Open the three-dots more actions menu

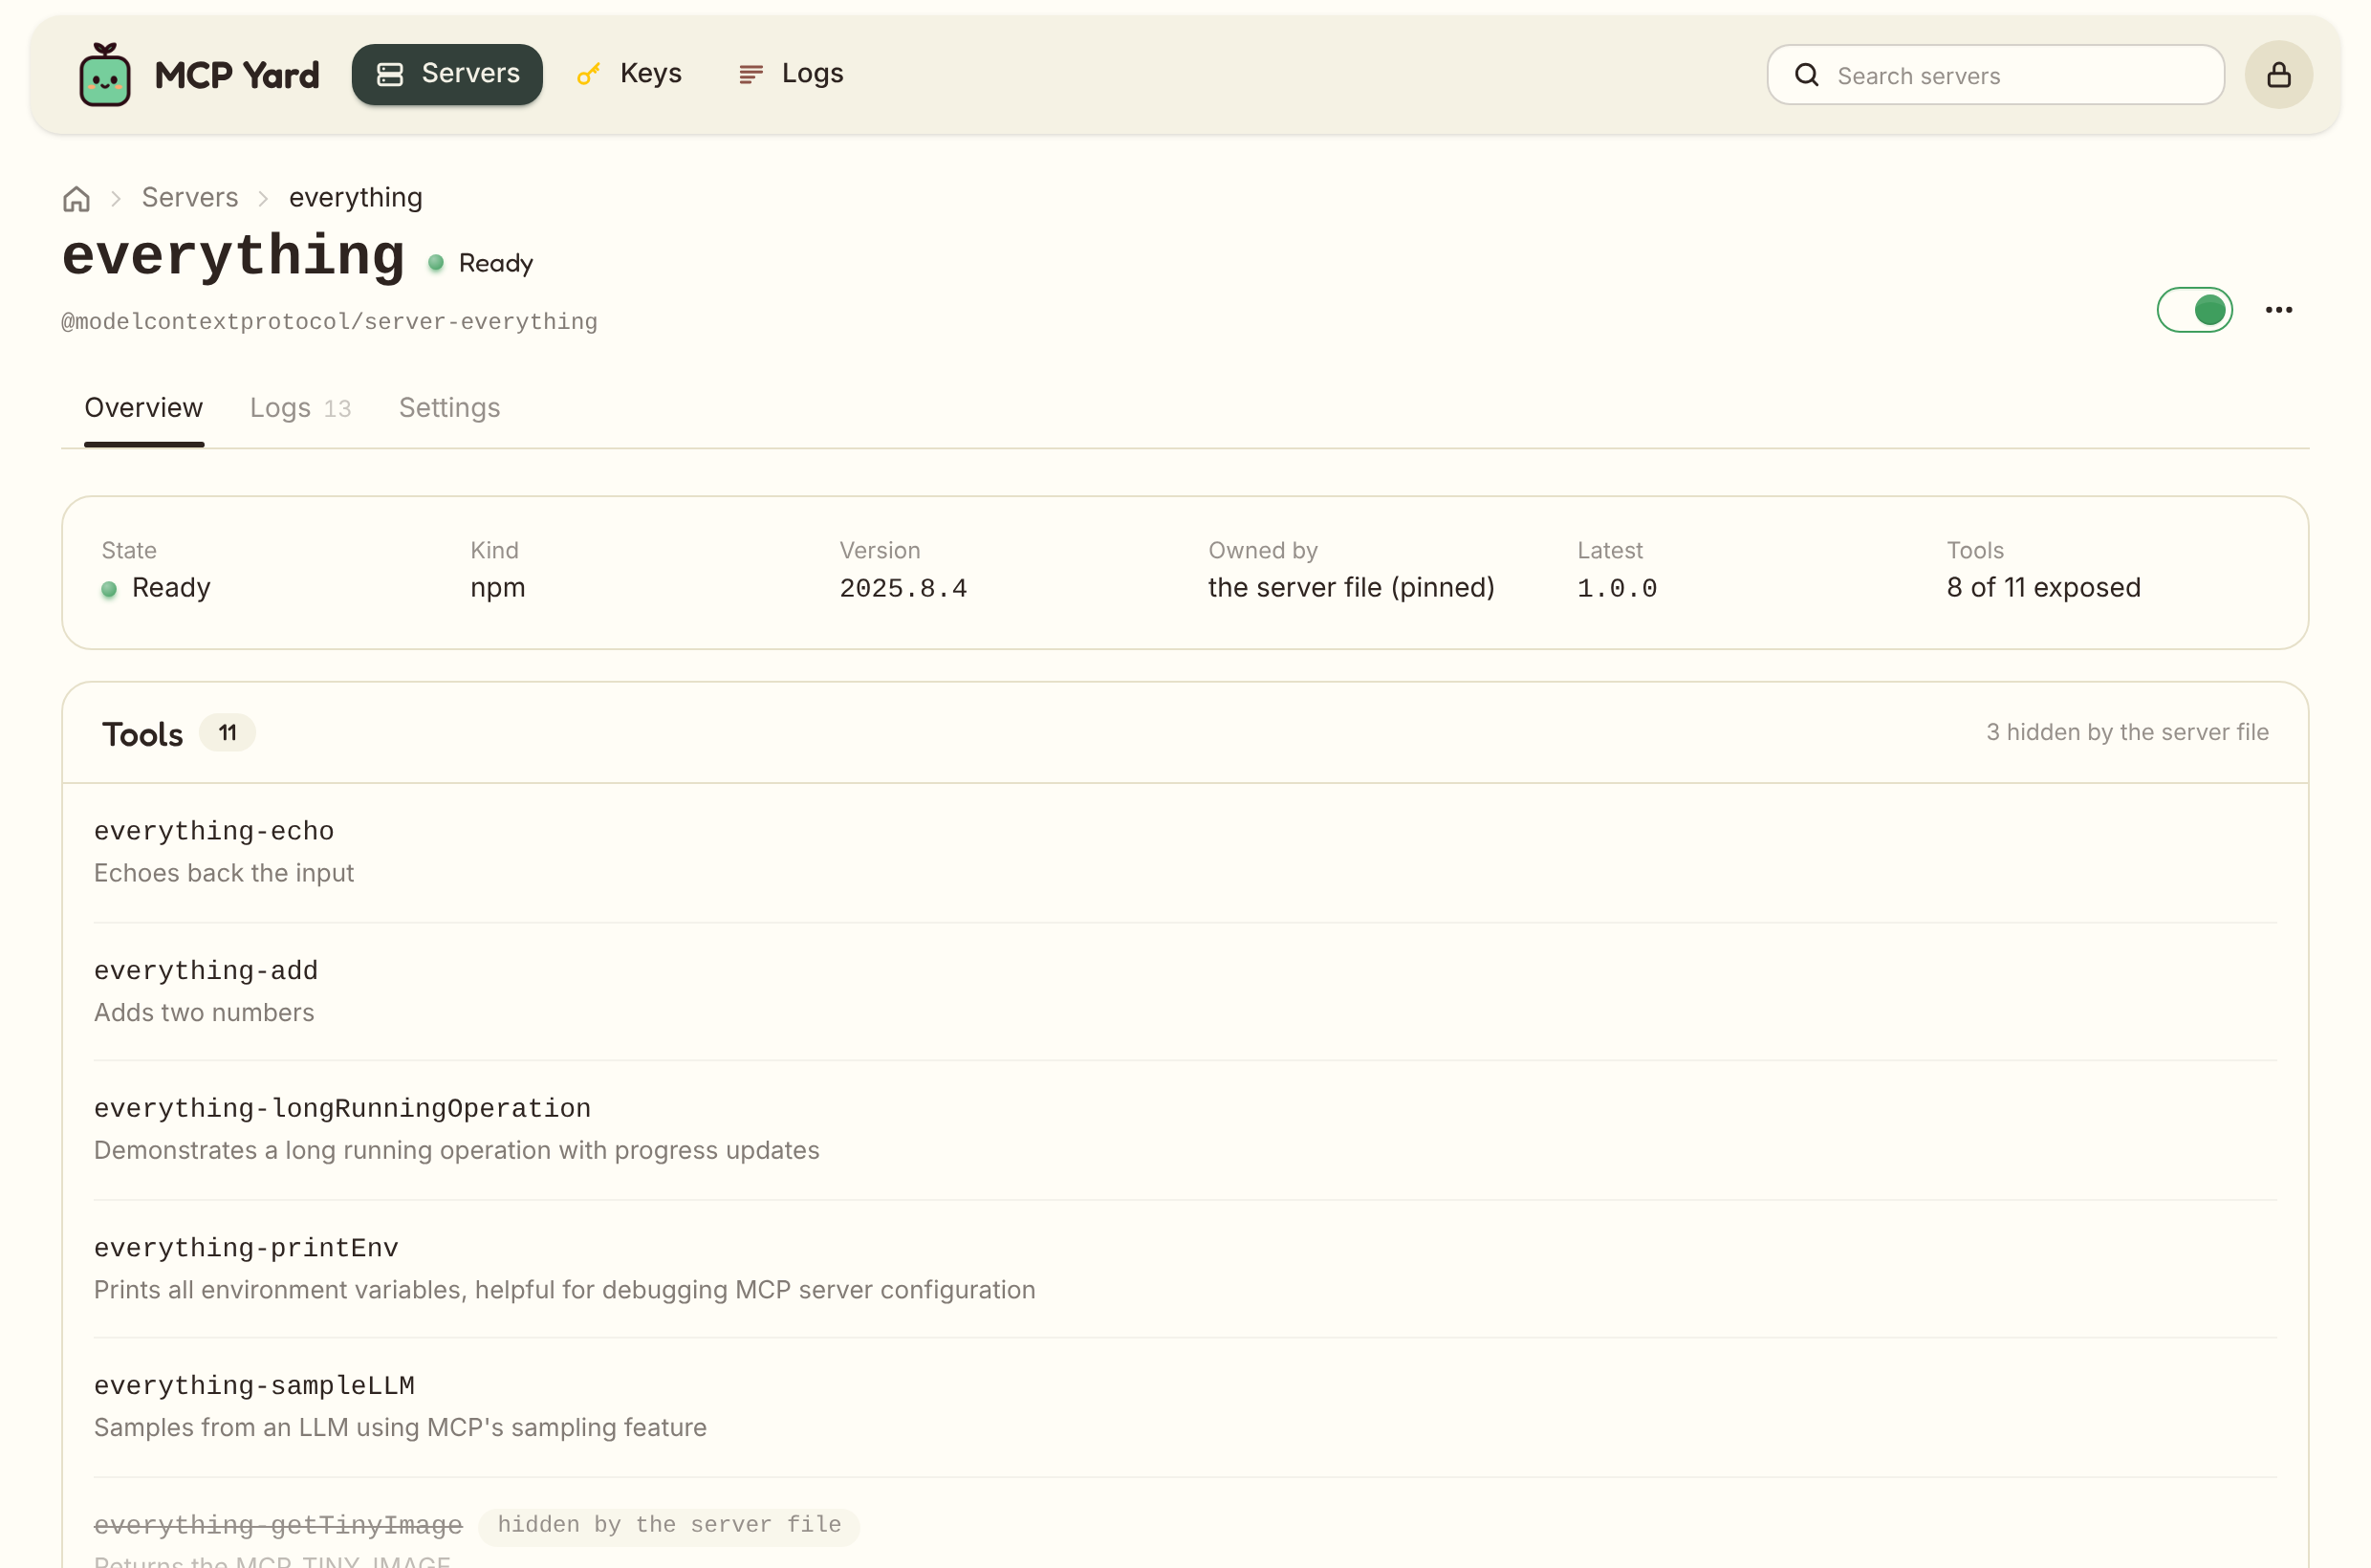coord(2278,310)
